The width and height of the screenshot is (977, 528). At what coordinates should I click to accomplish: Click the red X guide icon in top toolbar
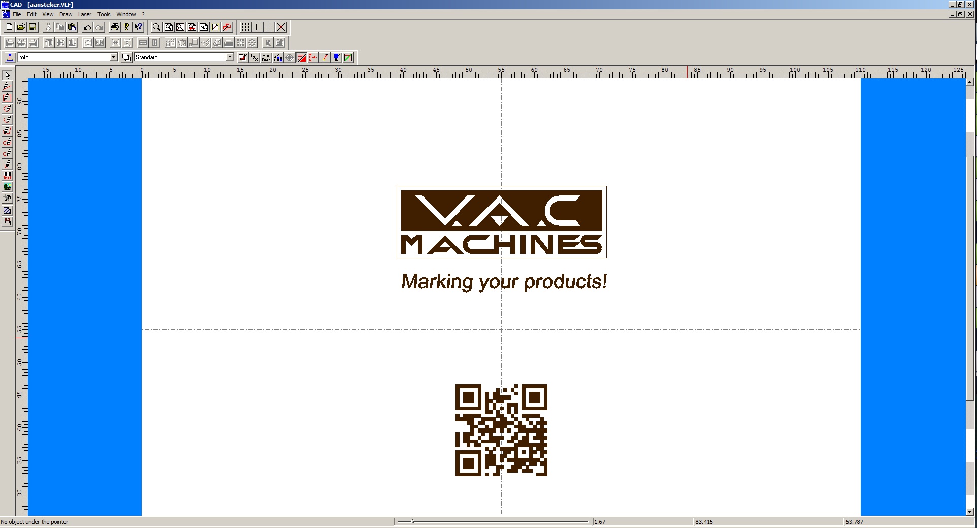(x=281, y=27)
